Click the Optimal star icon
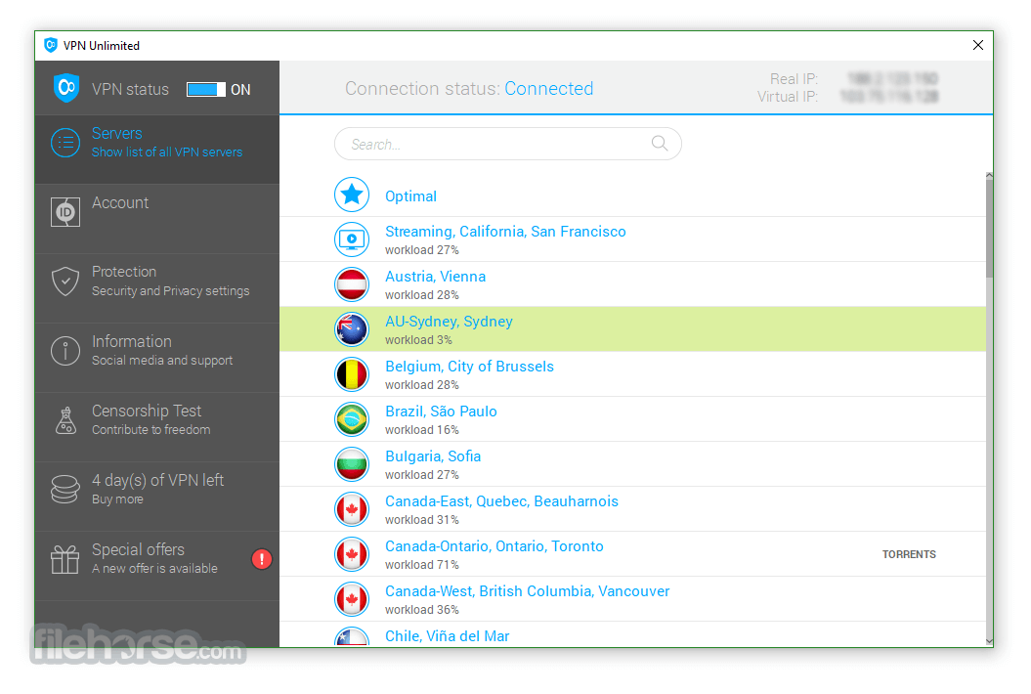This screenshot has height=694, width=1031. click(352, 195)
